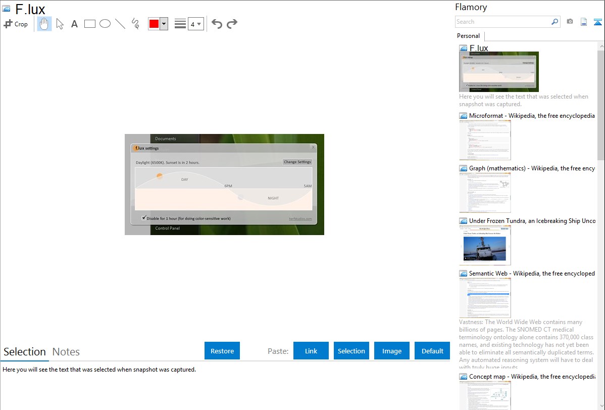
Task: Pick the rectangle shape tool
Action: click(x=89, y=24)
